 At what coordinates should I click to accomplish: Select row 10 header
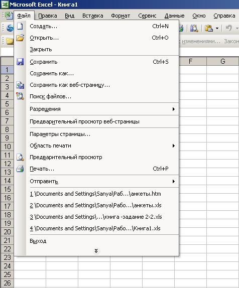pos(7,147)
